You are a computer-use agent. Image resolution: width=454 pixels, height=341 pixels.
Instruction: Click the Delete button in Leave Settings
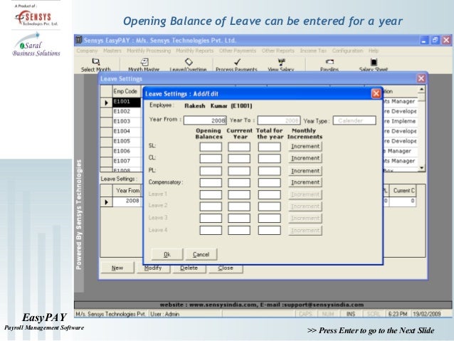coord(189,269)
